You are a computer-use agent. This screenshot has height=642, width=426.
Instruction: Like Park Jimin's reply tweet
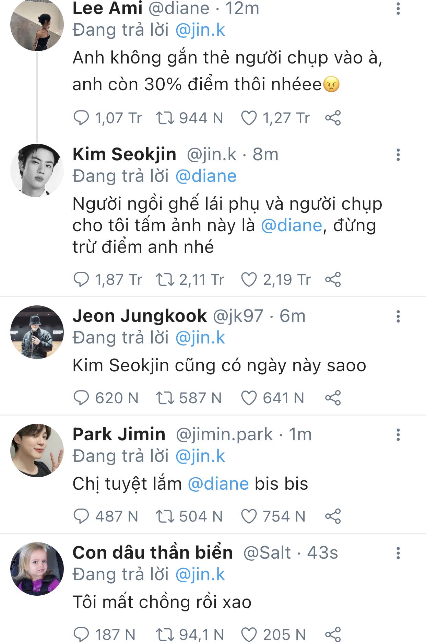click(249, 516)
